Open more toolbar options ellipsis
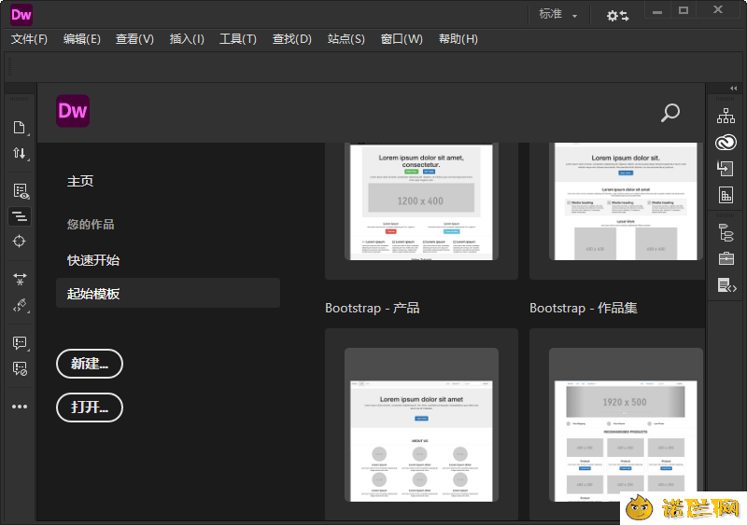The image size is (747, 525). [20, 407]
